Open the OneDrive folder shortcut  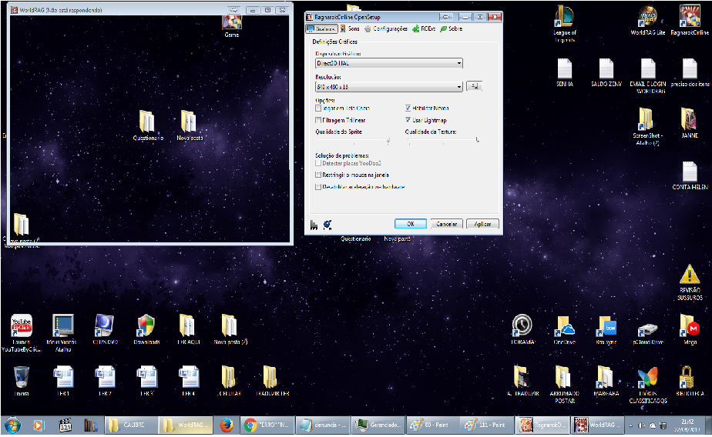tap(564, 329)
